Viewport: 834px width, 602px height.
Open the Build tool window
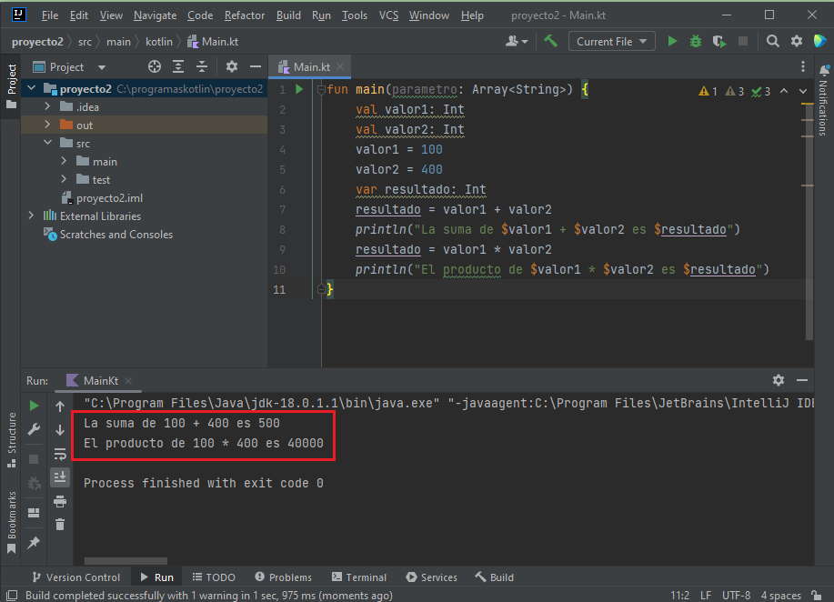click(494, 577)
